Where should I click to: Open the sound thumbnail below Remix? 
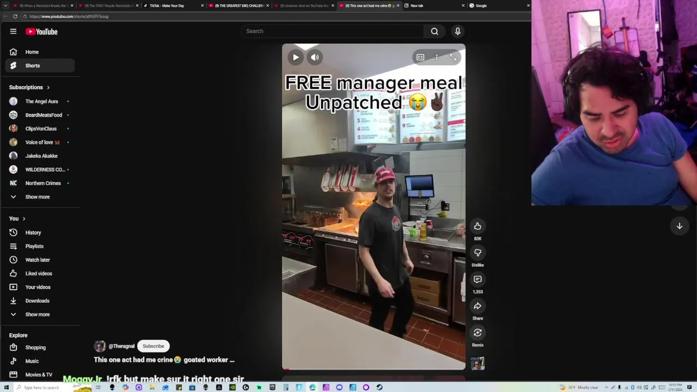(478, 363)
